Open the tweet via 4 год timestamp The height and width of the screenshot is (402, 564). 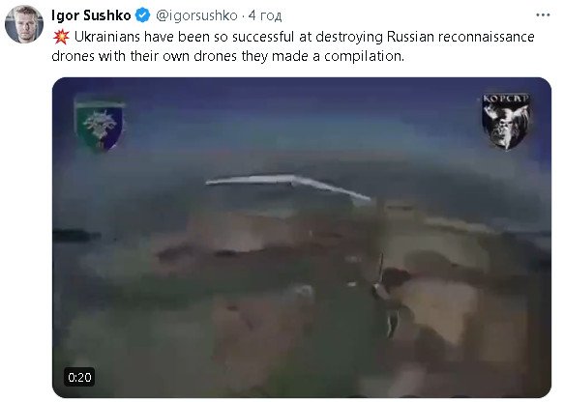265,15
